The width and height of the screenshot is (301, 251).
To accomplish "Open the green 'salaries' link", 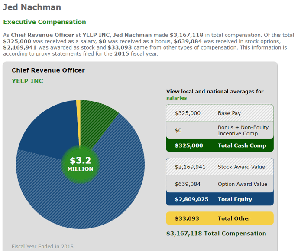I will point(176,98).
